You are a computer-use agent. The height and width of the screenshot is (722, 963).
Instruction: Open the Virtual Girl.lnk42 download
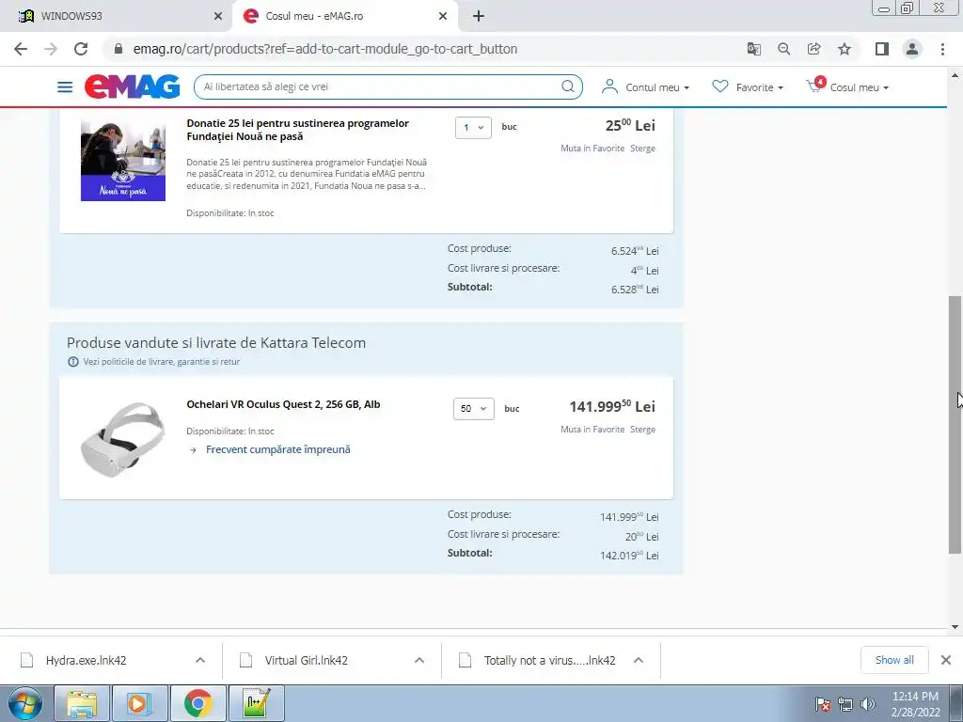306,661
